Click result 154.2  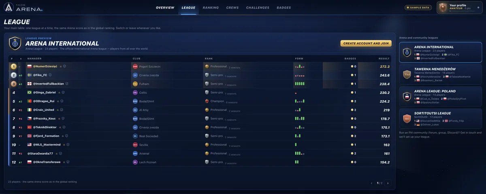point(384,162)
